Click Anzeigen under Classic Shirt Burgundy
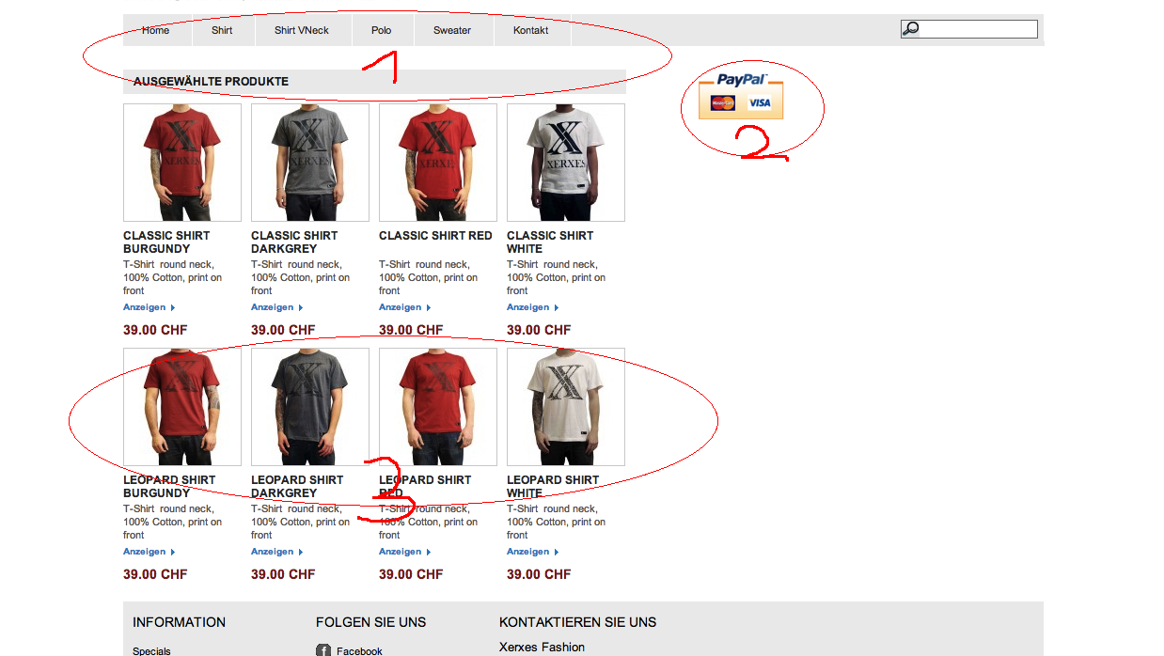 (x=149, y=307)
